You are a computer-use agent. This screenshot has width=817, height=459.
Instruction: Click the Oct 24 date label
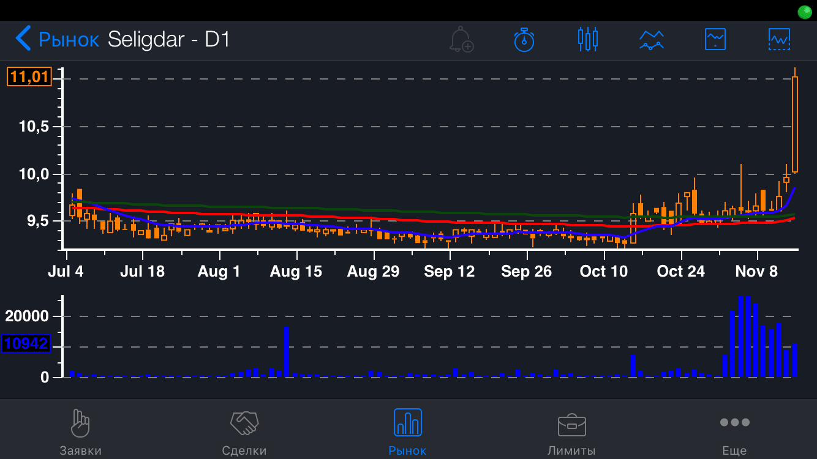tap(681, 271)
